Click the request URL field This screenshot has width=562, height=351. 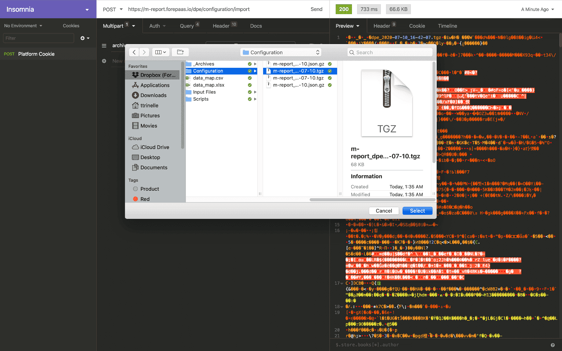[x=215, y=9]
